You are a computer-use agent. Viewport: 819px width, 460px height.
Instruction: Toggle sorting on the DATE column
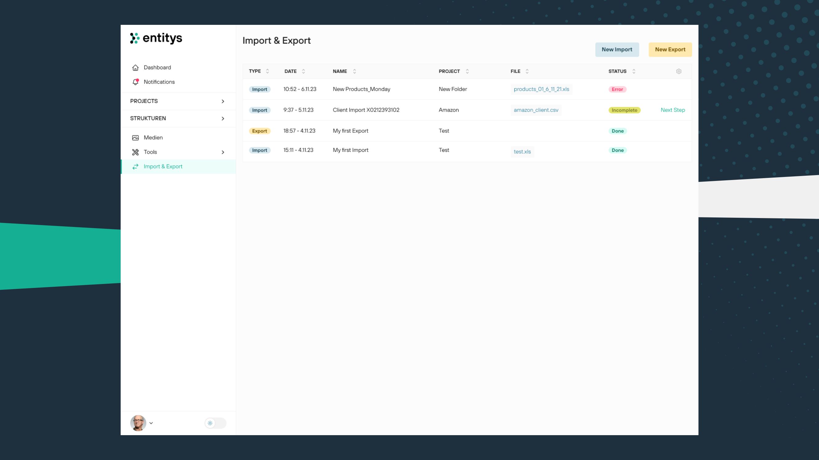pos(303,71)
